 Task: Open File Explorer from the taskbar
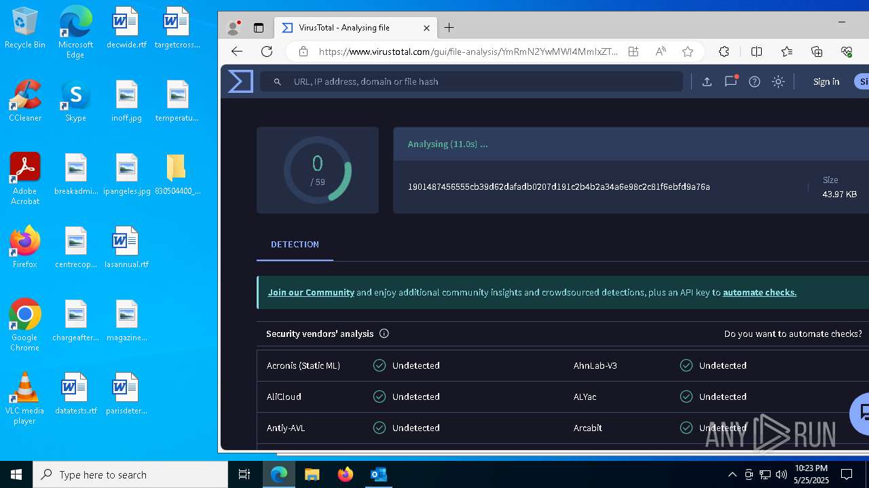pos(312,474)
